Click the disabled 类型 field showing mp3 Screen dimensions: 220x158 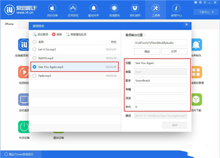click(161, 72)
